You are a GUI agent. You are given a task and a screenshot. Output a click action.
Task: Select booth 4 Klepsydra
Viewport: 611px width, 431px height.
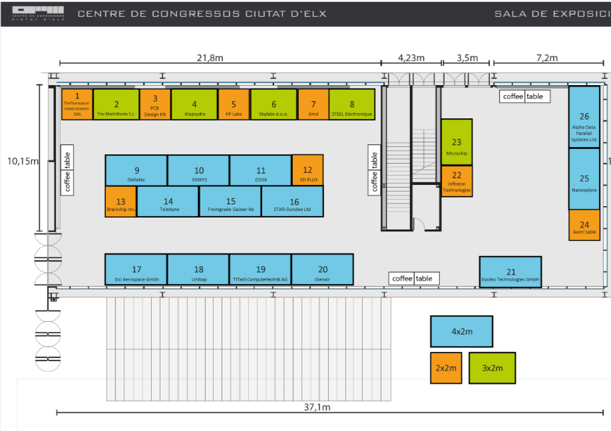(194, 104)
